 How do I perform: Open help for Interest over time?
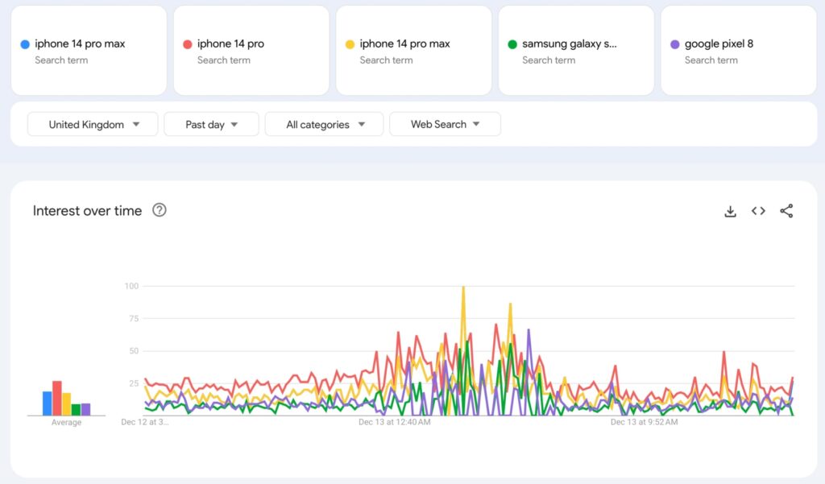160,210
